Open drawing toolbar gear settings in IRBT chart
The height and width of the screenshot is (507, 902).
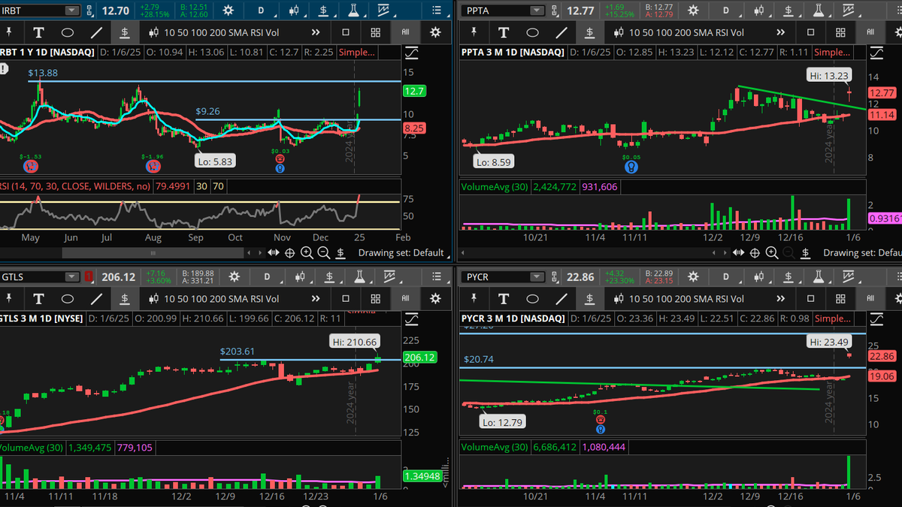click(x=435, y=32)
